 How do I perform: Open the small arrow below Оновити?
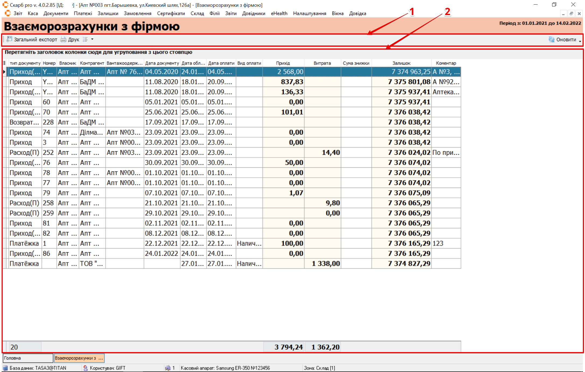pyautogui.click(x=580, y=41)
